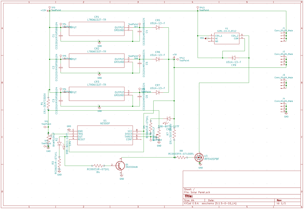This screenshot has height=209, width=304.
Task: Click the +12V power label
Action: (x=43, y=10)
